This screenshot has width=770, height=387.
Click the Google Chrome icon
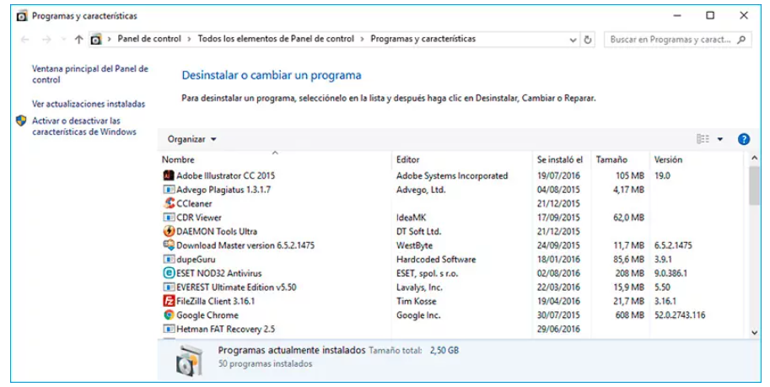click(x=169, y=314)
